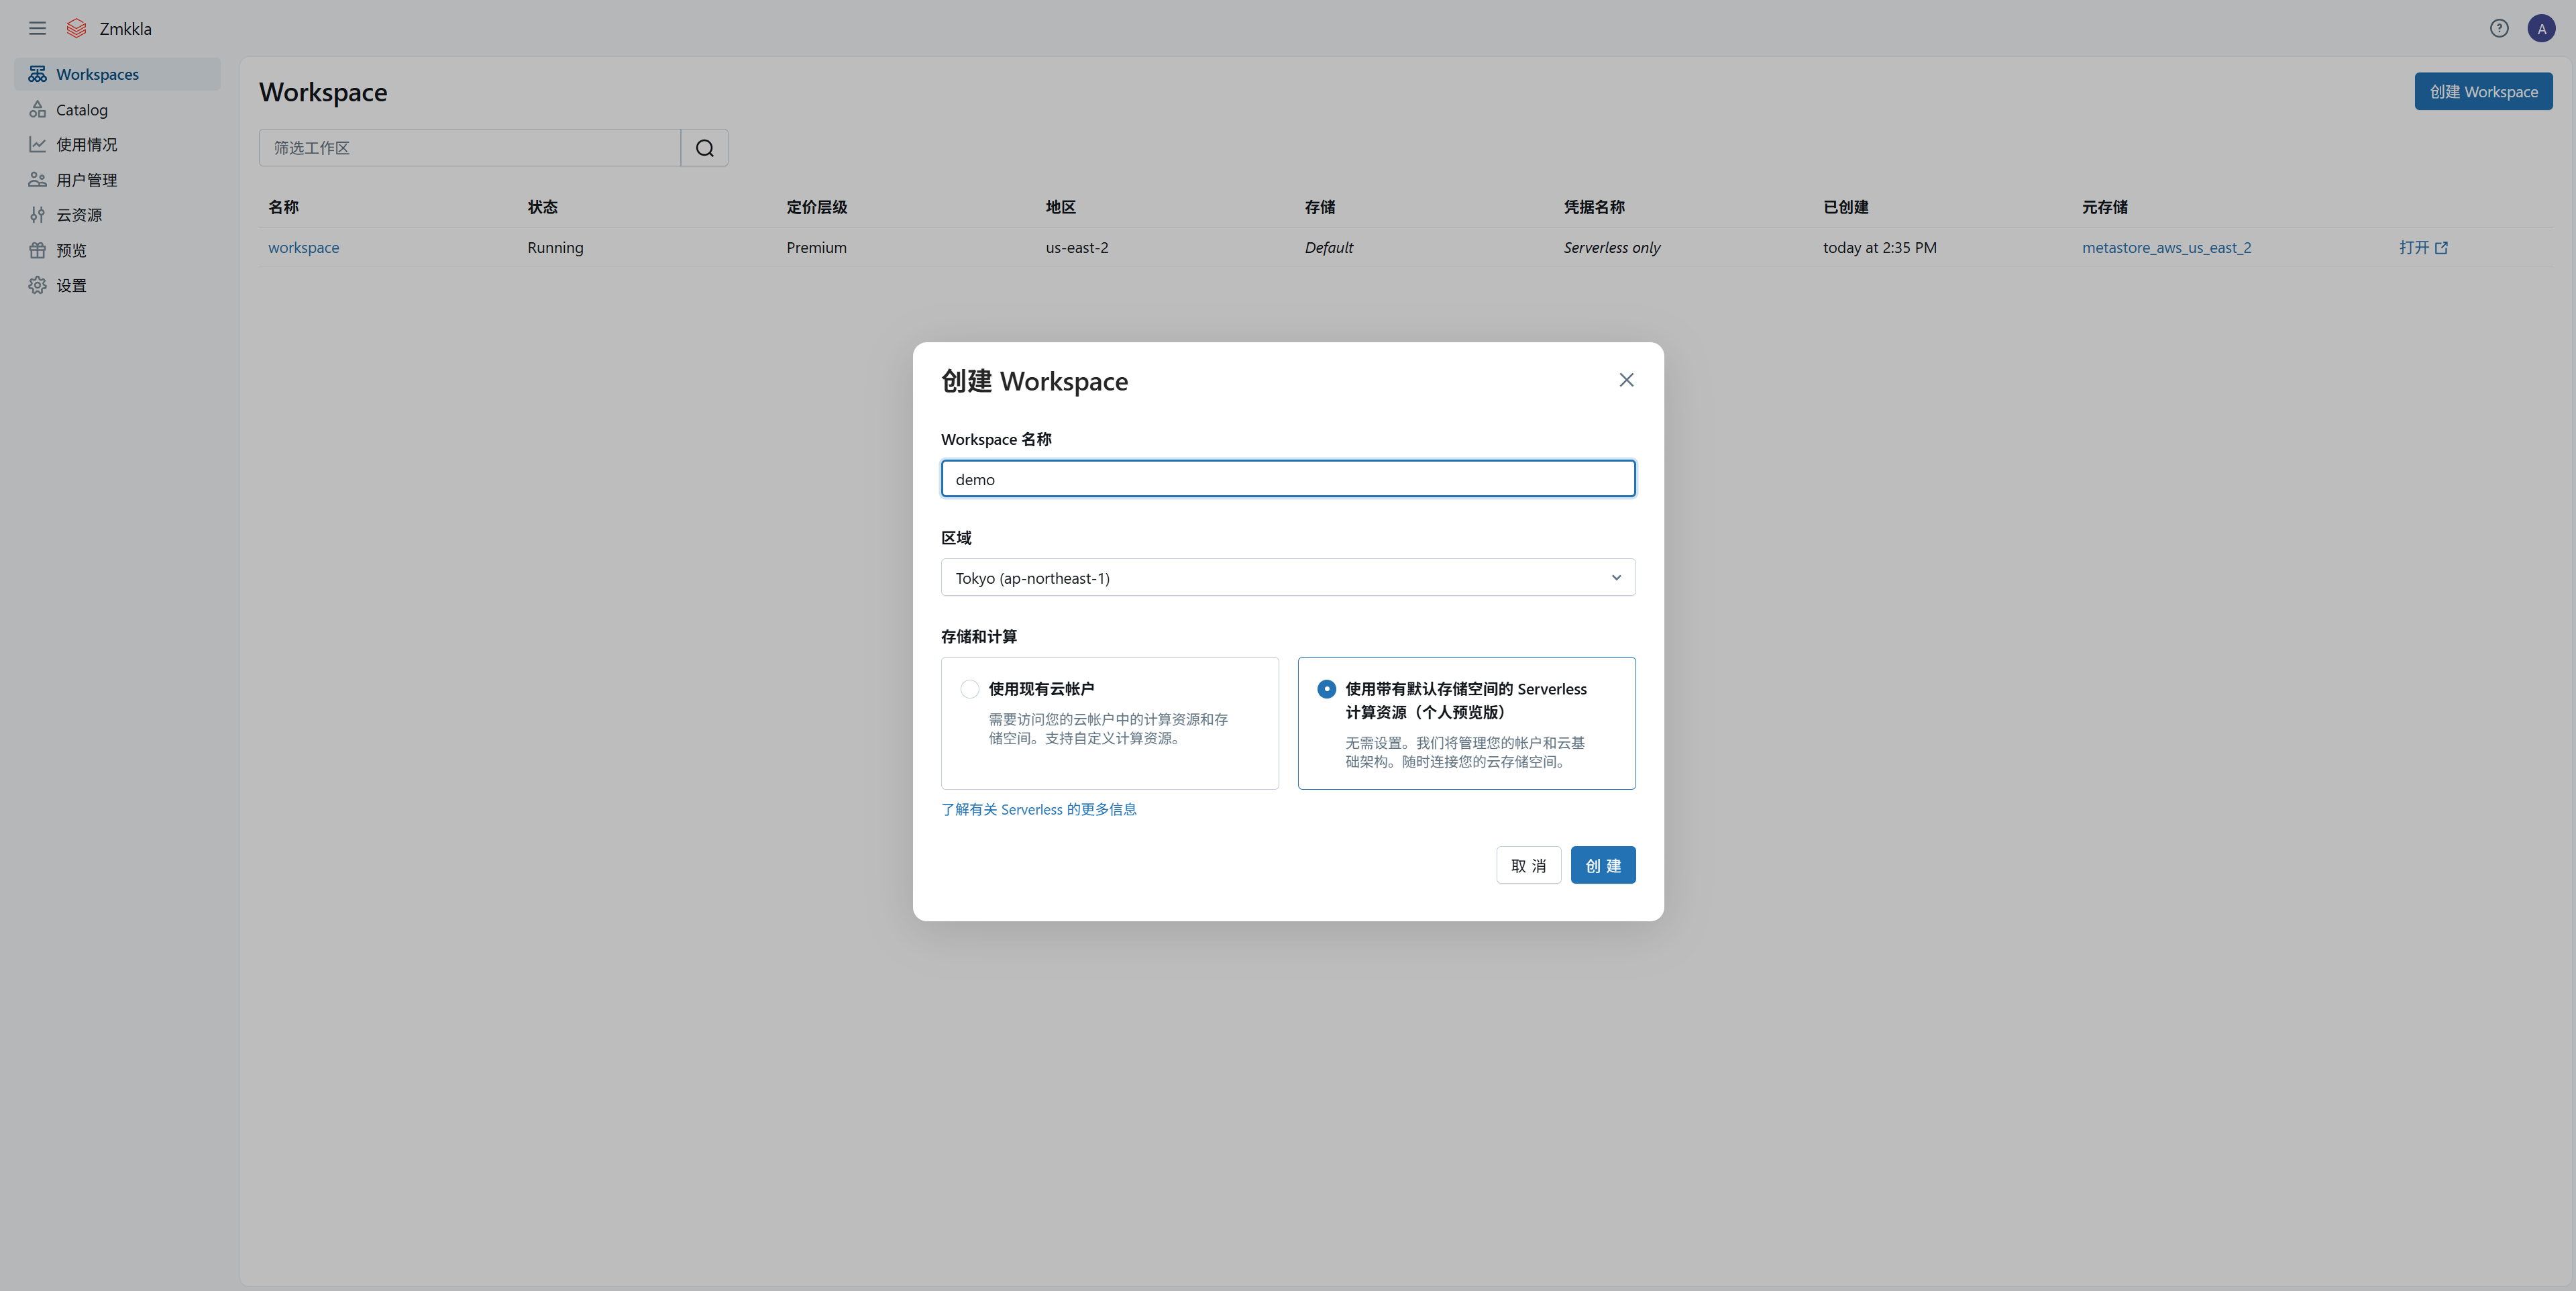The width and height of the screenshot is (2576, 1291).
Task: Click the today at 2:35 PM cell
Action: [1879, 247]
